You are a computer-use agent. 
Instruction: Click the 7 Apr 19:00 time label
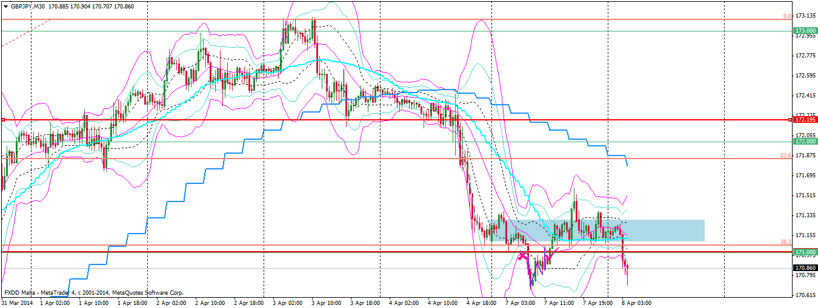[598, 302]
